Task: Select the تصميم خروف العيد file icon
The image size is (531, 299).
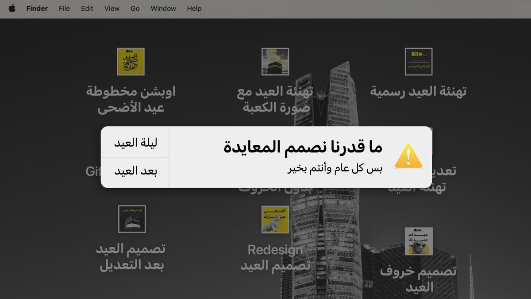Action: [x=419, y=241]
